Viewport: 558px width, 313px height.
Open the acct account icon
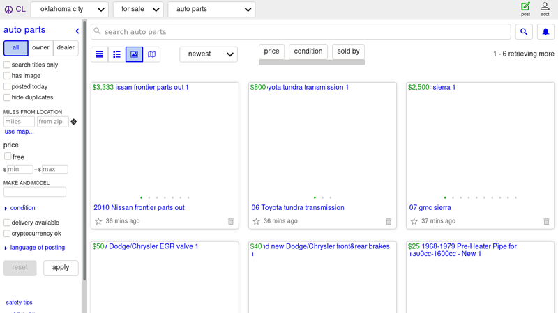pyautogui.click(x=545, y=9)
